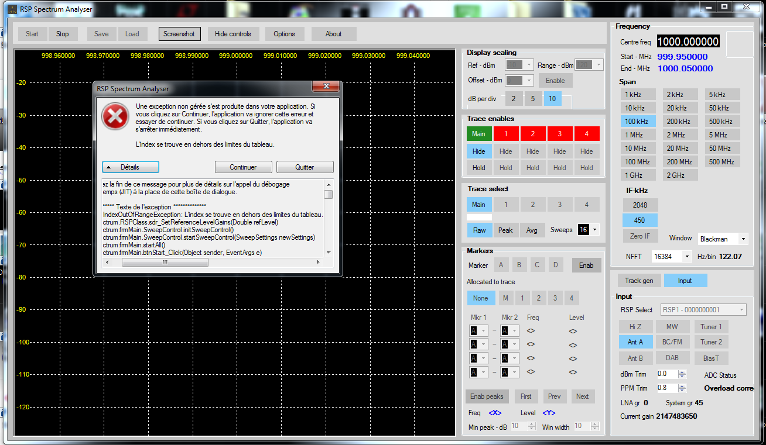The height and width of the screenshot is (445, 766).
Task: Click the Next peak button
Action: (x=583, y=396)
